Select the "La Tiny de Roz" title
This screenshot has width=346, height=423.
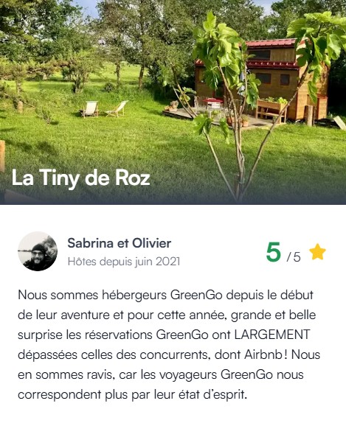pyautogui.click(x=80, y=178)
